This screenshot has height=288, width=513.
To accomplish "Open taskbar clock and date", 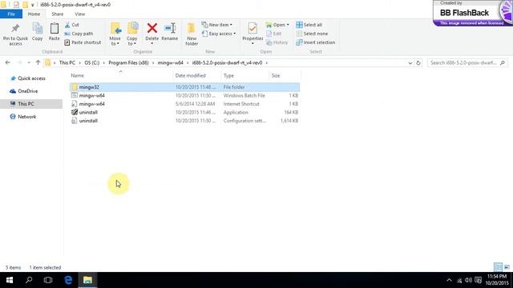I will pyautogui.click(x=497, y=280).
